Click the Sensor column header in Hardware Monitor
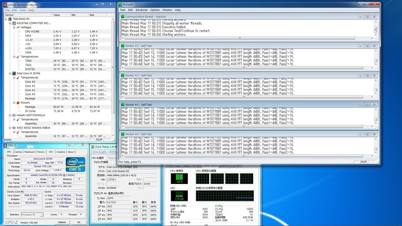402x226 pixels. coord(28,15)
